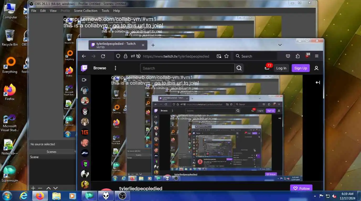Focus the Twitch Search field
The height and width of the screenshot is (201, 361).
click(x=187, y=68)
